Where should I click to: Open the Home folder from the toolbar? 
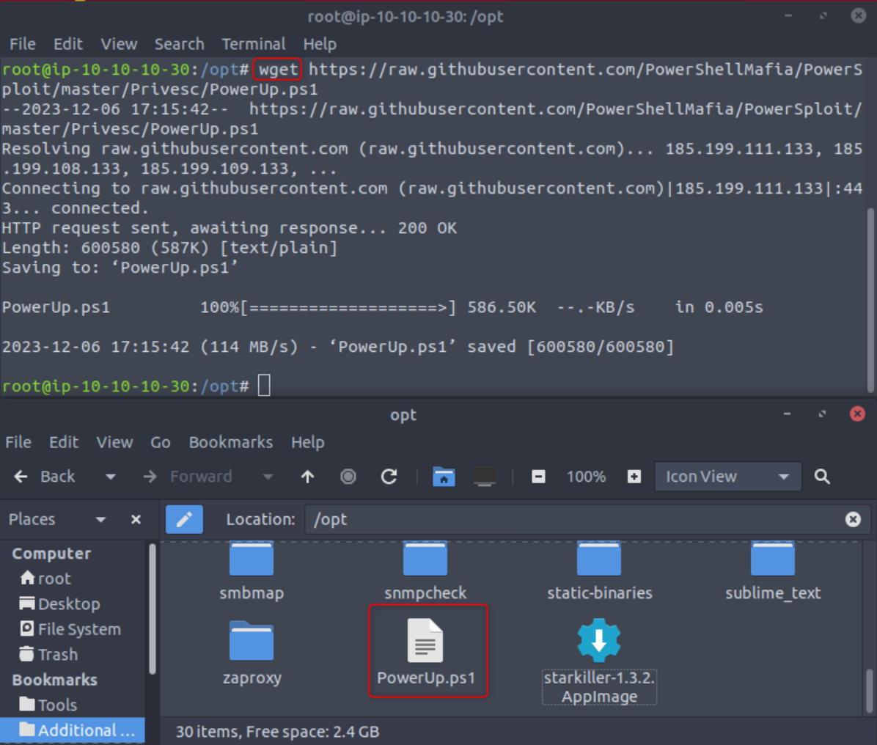[x=444, y=477]
